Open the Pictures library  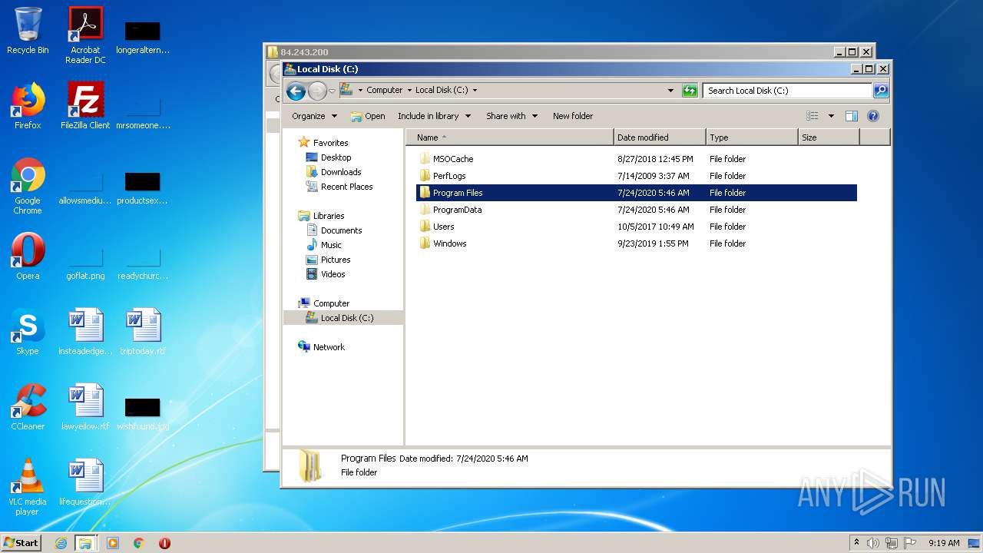(336, 260)
